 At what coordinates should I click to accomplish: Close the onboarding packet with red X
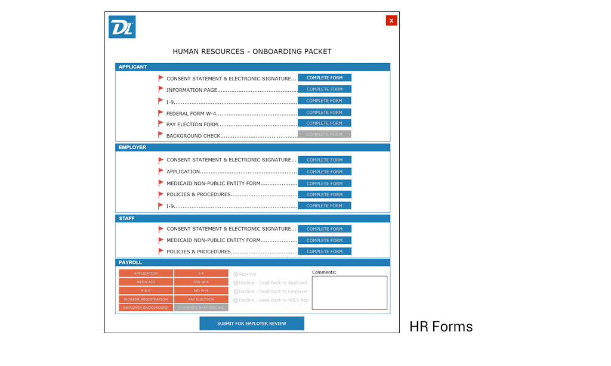coord(391,21)
